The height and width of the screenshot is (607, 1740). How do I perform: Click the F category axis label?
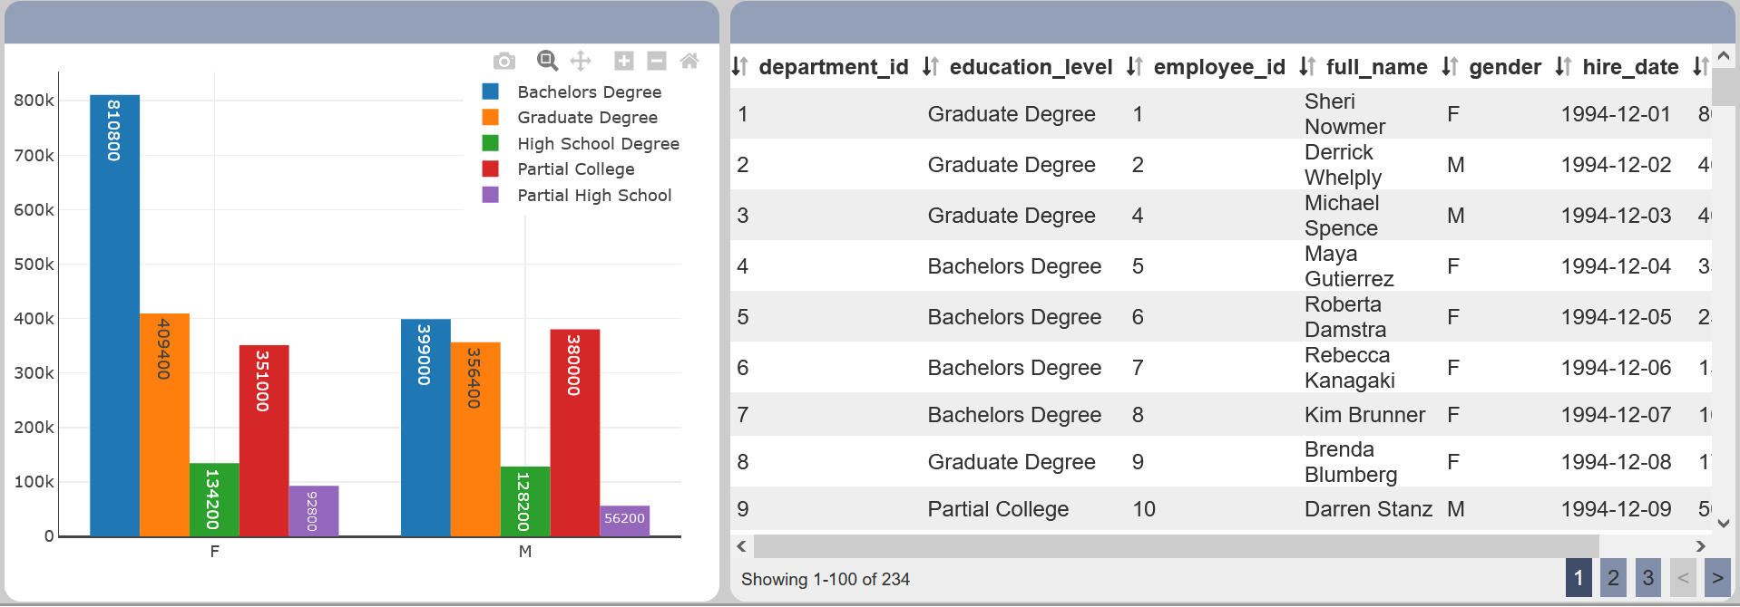(x=214, y=551)
